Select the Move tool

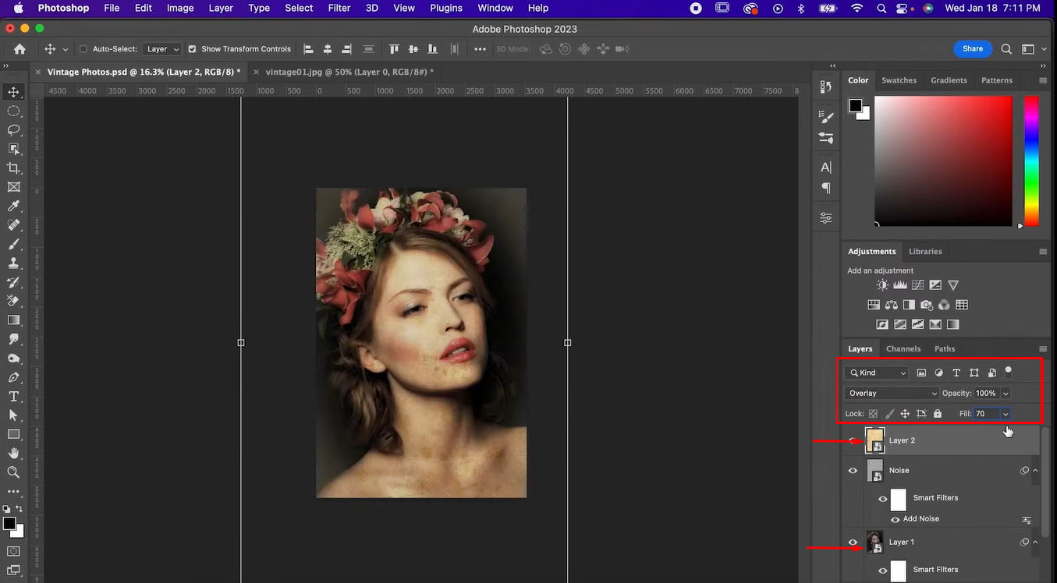13,92
